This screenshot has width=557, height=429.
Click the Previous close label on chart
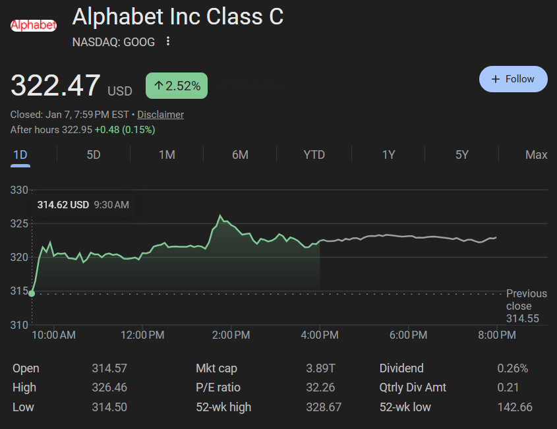[x=526, y=306]
